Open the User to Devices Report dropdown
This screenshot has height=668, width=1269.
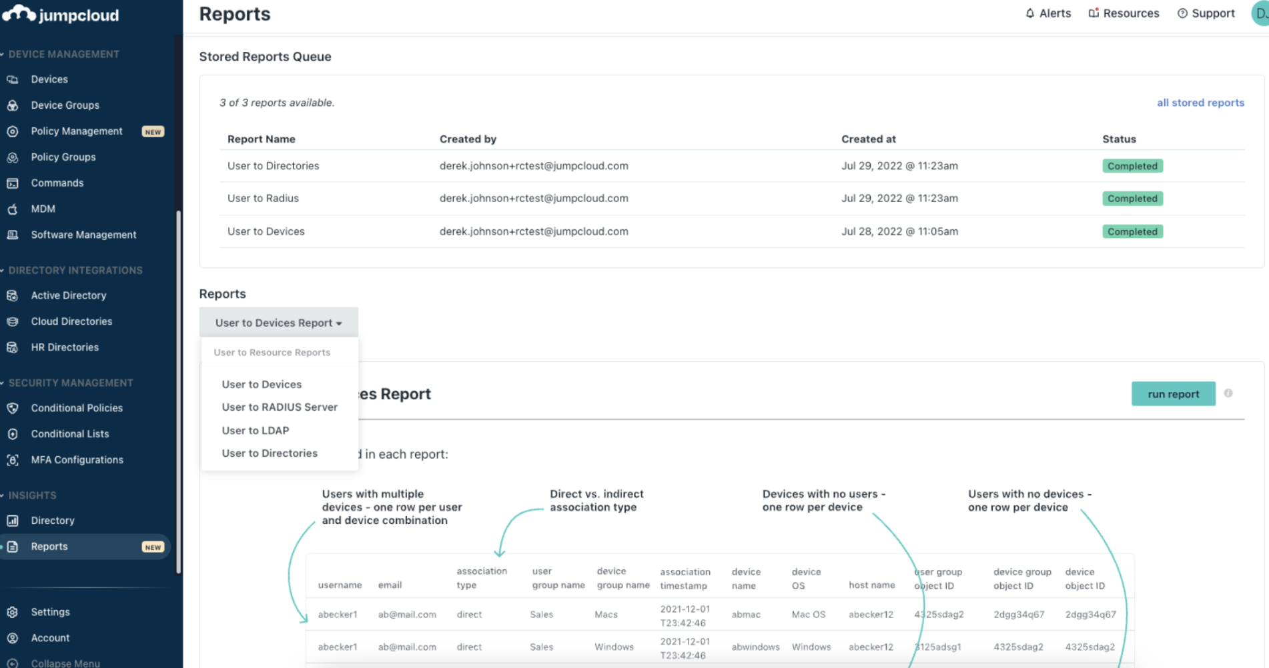[278, 323]
